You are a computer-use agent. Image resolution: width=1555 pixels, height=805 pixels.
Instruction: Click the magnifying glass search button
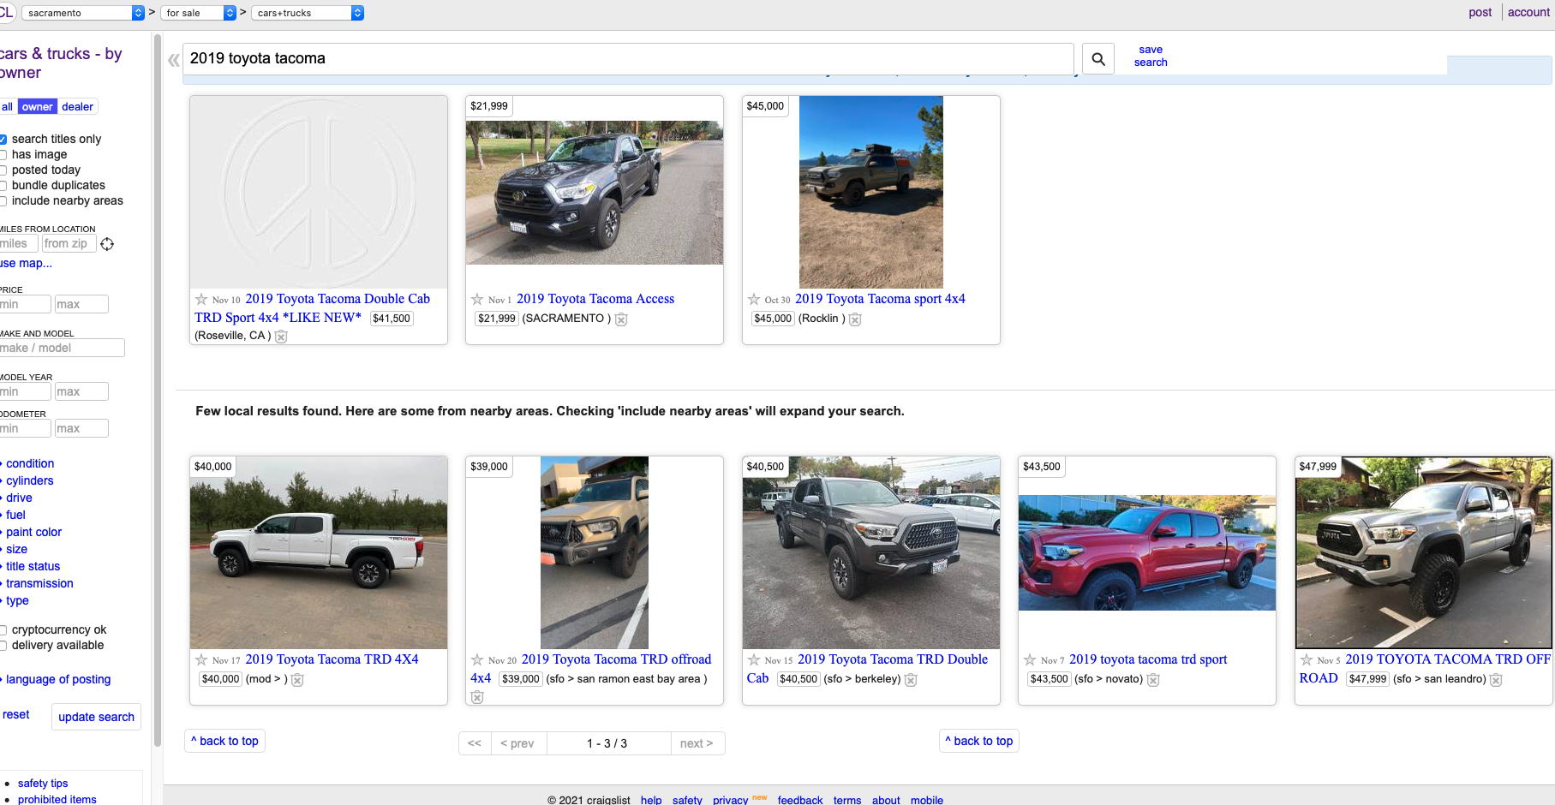pos(1098,59)
